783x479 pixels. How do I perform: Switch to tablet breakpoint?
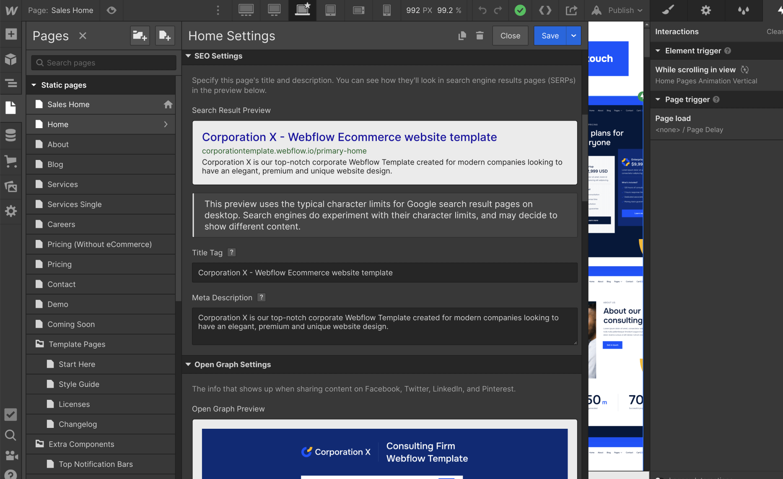pos(331,10)
